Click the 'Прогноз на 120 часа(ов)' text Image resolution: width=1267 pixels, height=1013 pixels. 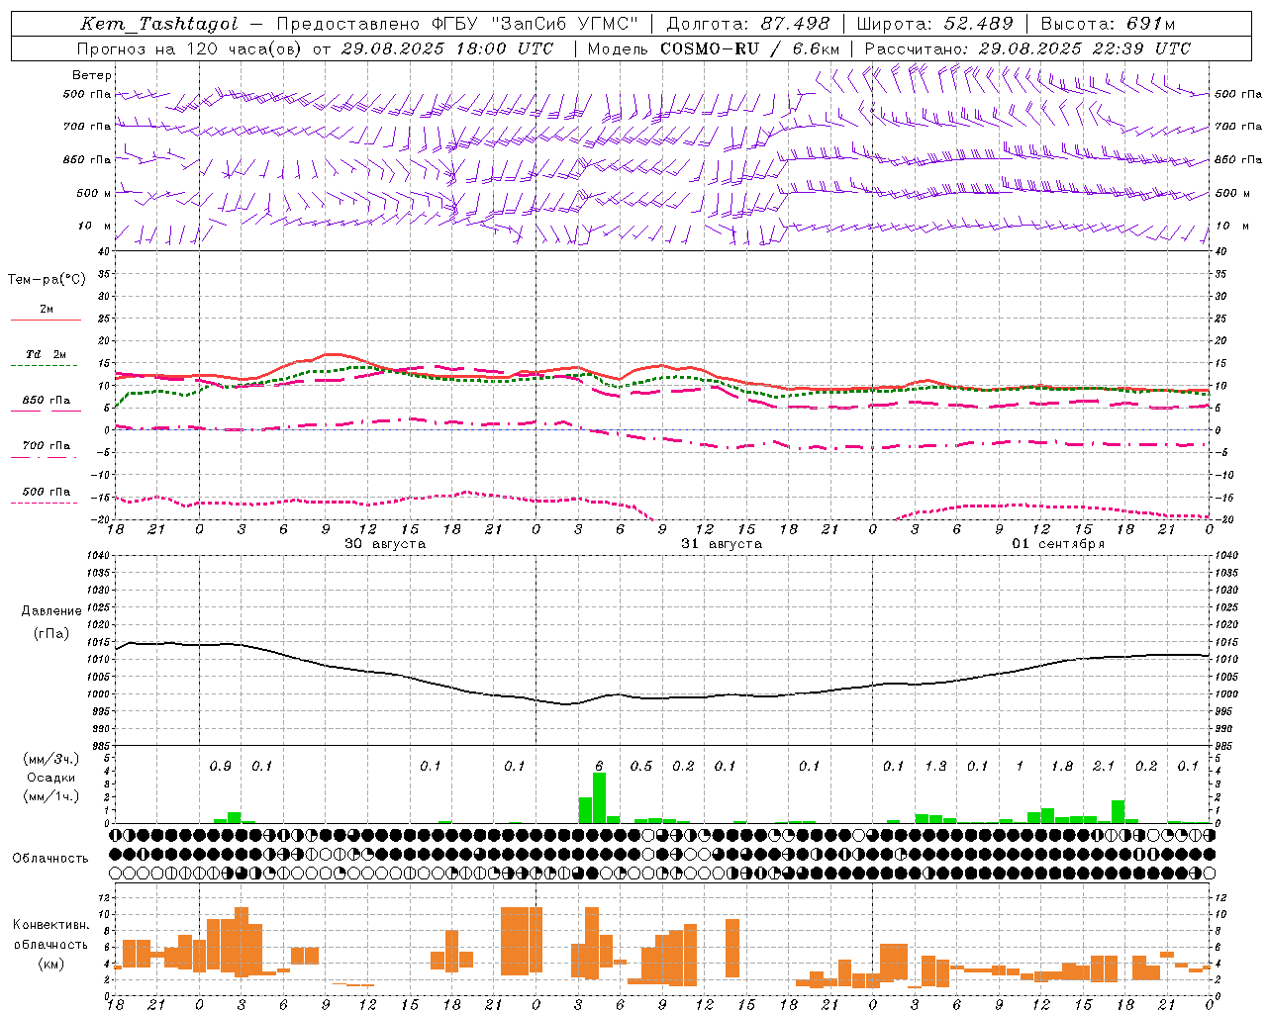click(x=189, y=48)
